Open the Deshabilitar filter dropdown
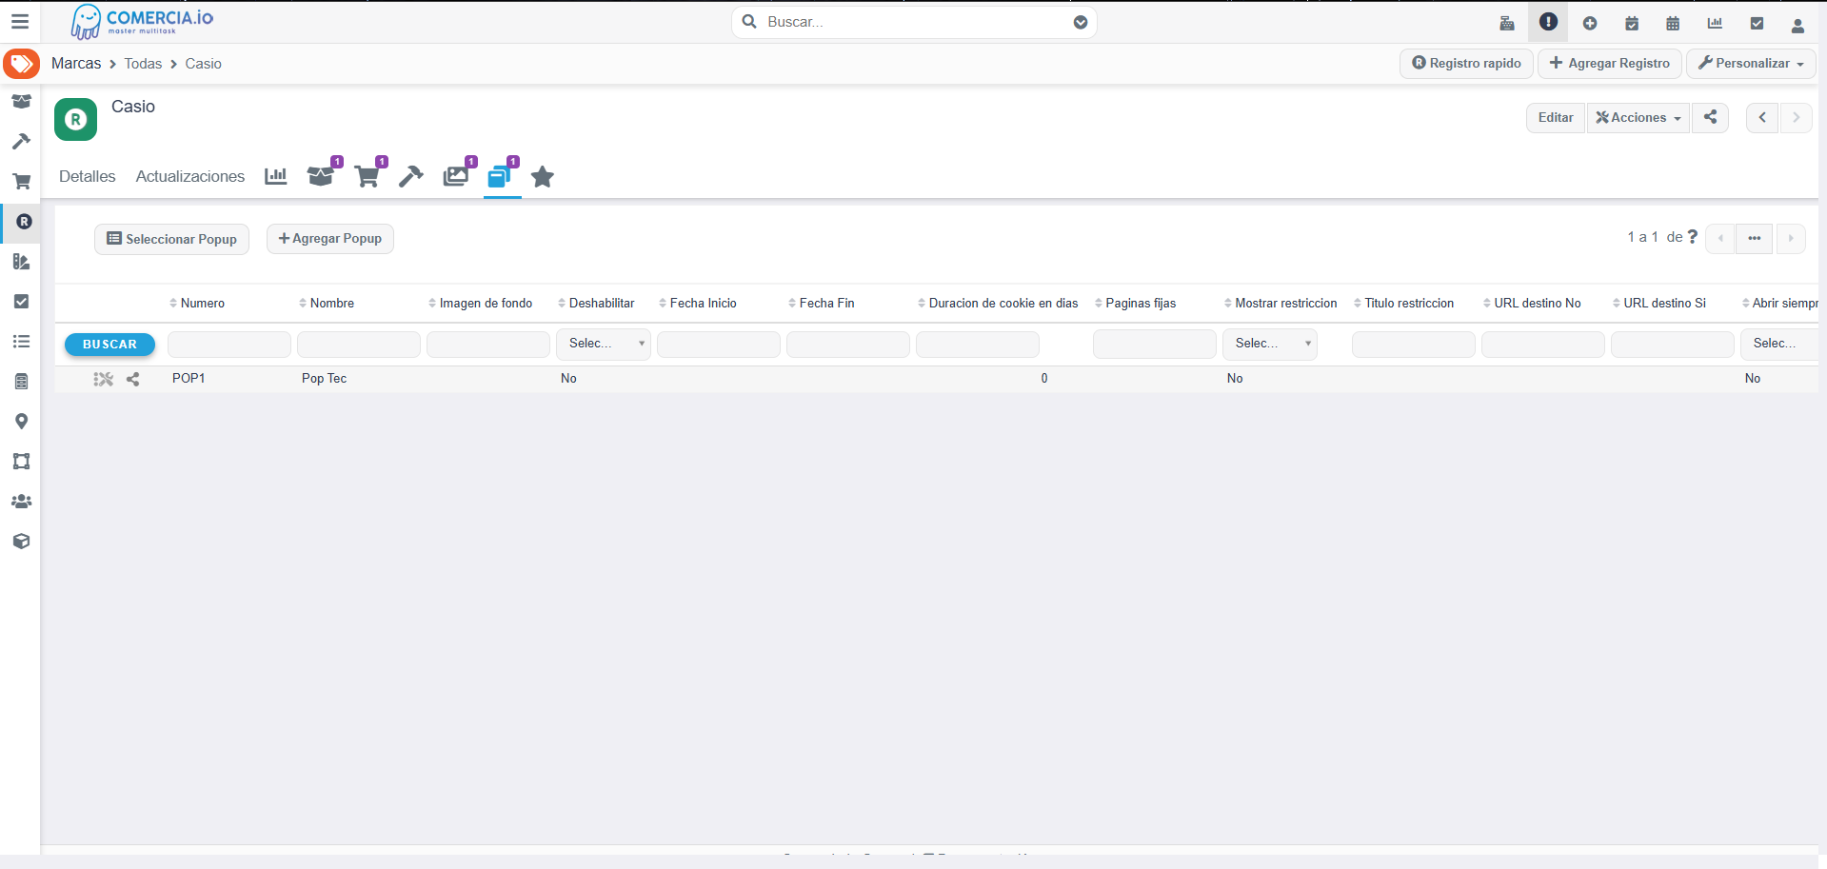 pos(604,344)
